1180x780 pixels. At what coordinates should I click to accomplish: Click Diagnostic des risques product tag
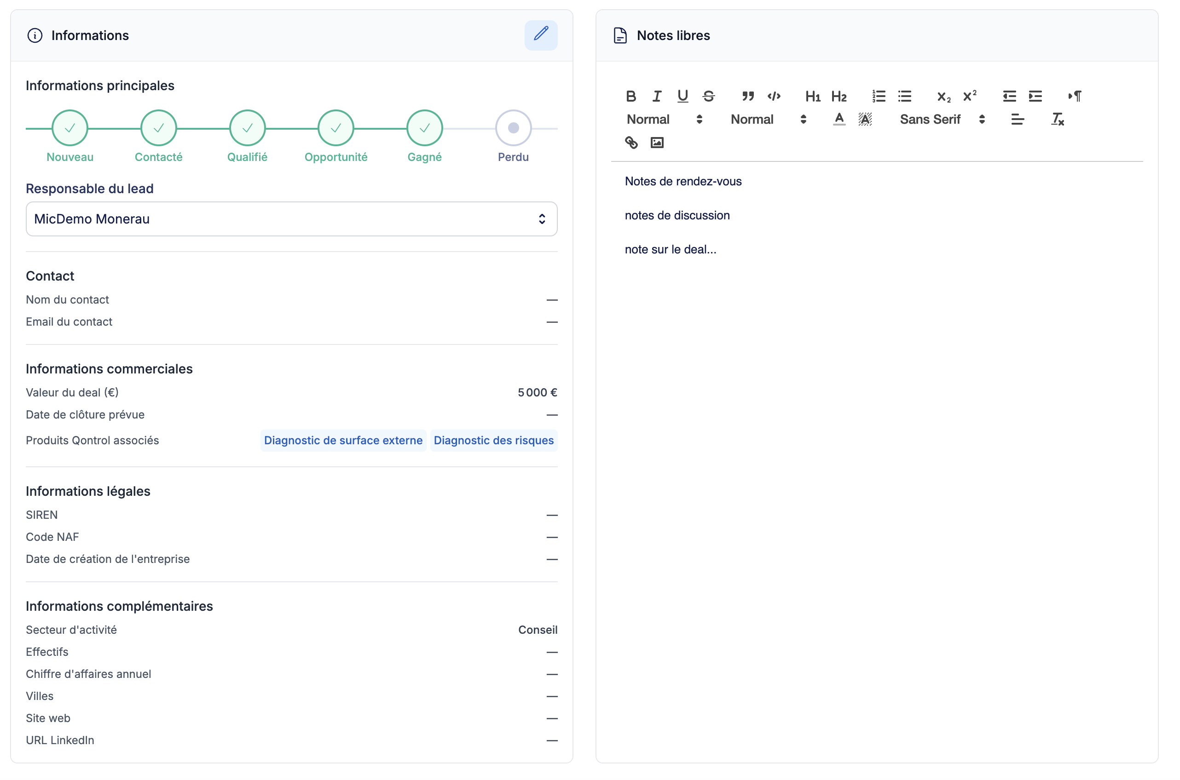[493, 440]
